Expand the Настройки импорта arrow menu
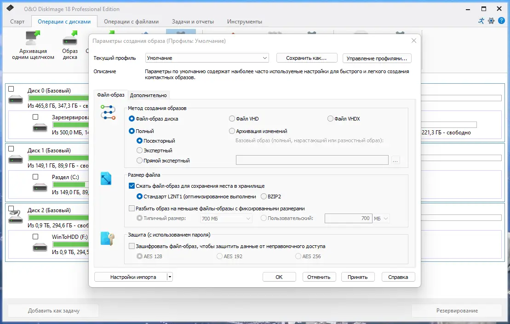 169,277
